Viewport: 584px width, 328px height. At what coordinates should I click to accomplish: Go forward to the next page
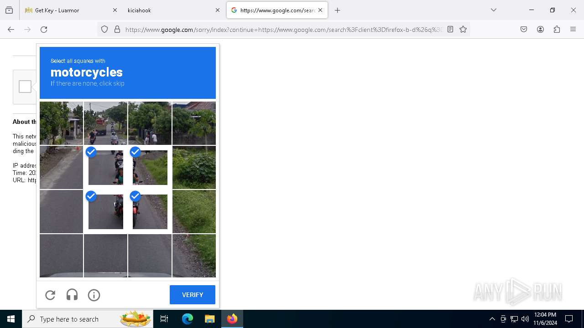(27, 29)
